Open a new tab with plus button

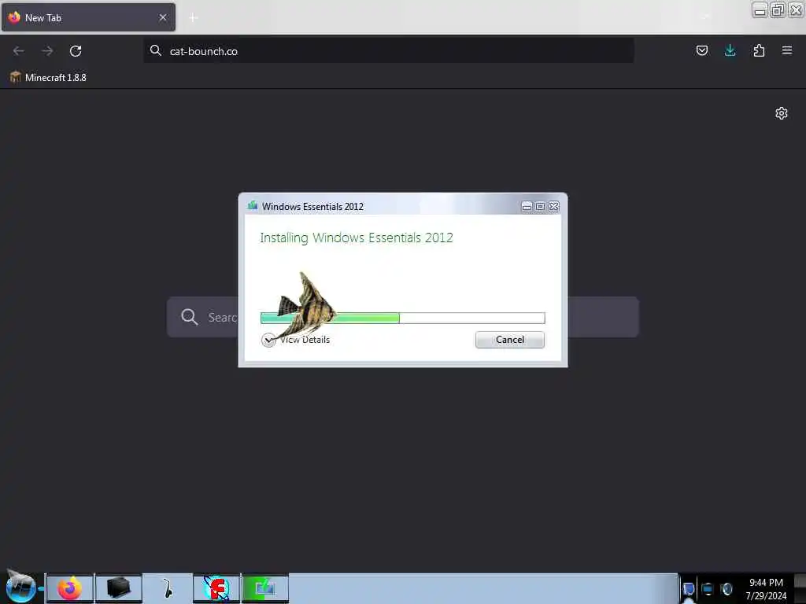(194, 17)
